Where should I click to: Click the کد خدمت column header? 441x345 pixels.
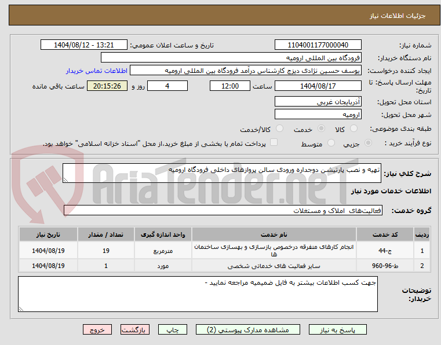tap(385, 234)
